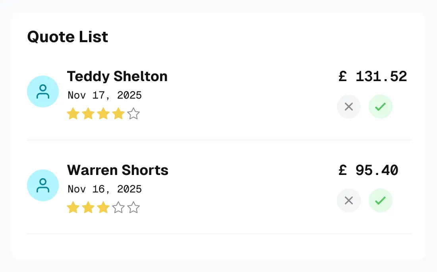Click the Nov 17, 2025 date

tap(104, 95)
